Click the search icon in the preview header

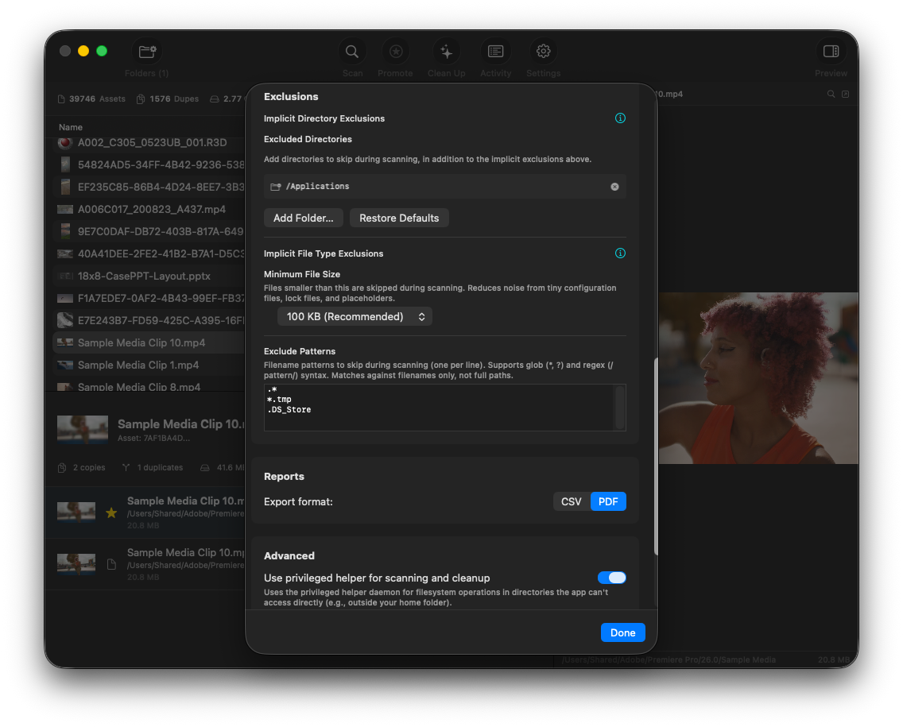pyautogui.click(x=831, y=94)
